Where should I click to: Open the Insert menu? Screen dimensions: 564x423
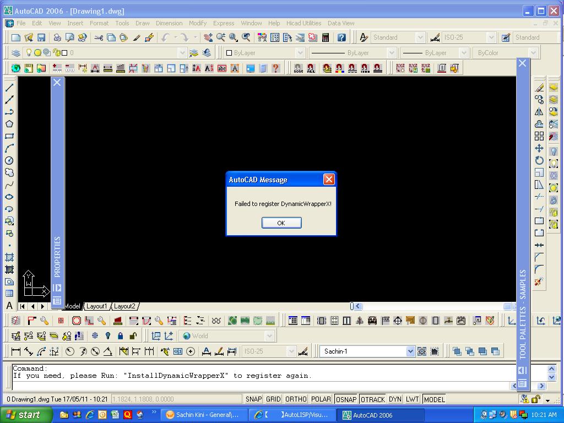coord(75,23)
